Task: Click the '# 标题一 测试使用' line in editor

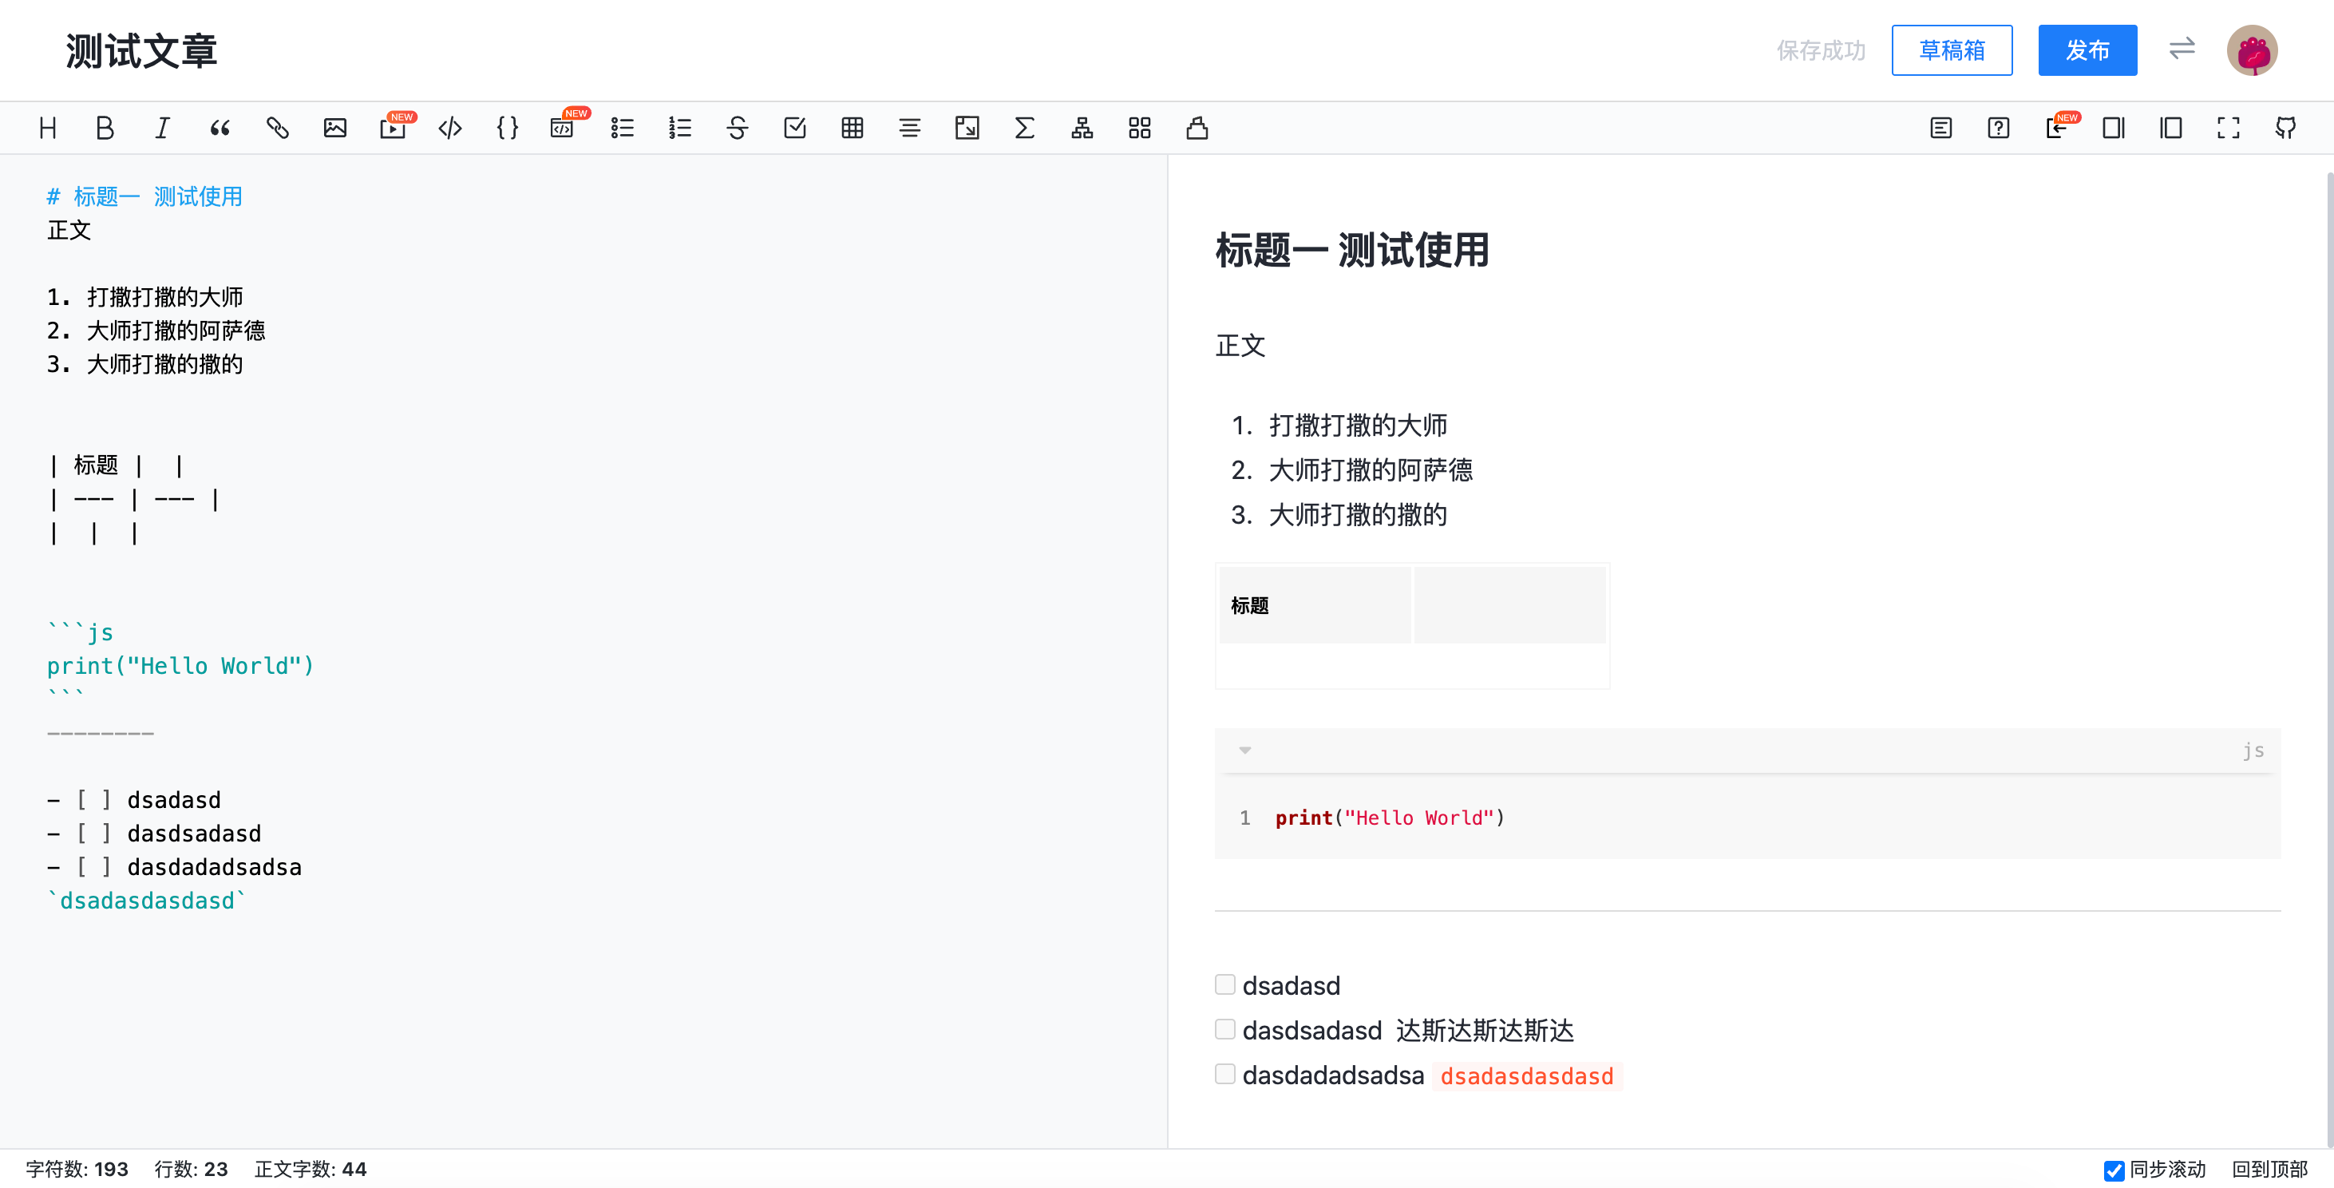Action: (x=145, y=196)
